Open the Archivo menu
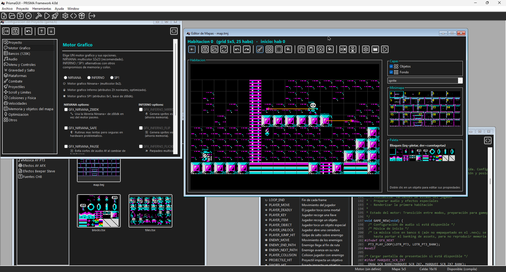506x272 pixels. coord(7,8)
